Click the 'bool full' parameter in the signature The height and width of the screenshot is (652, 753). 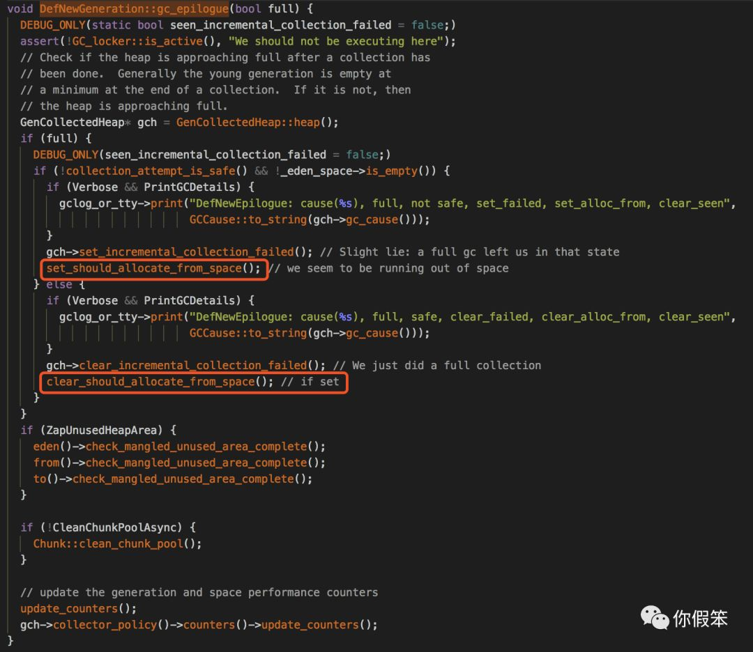(266, 8)
